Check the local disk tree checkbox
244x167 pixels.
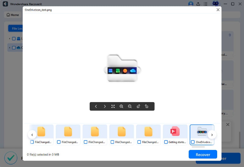tap(14, 39)
